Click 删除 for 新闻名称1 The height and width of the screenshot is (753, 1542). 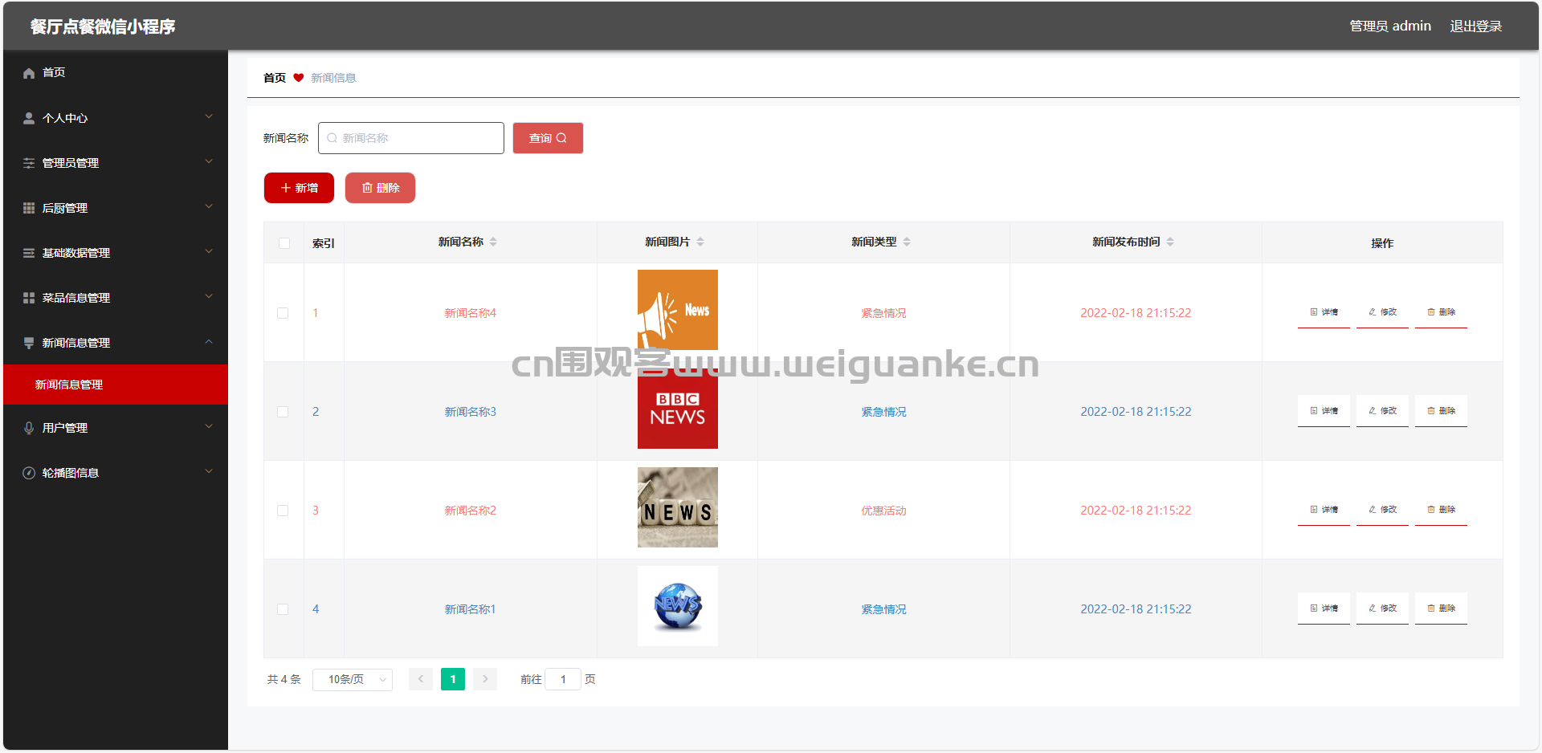pos(1441,609)
